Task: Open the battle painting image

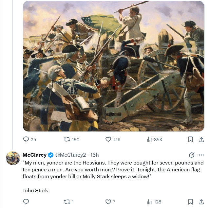Action: point(114,66)
